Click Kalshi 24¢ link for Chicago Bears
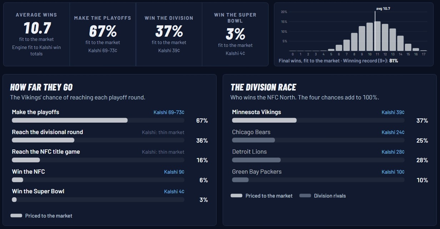 (393, 132)
